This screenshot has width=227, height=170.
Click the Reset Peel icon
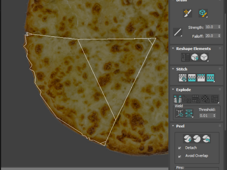point(206,139)
